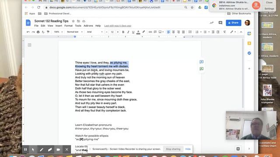
Task: Pause the Screencastify recording
Action: (x=25, y=150)
